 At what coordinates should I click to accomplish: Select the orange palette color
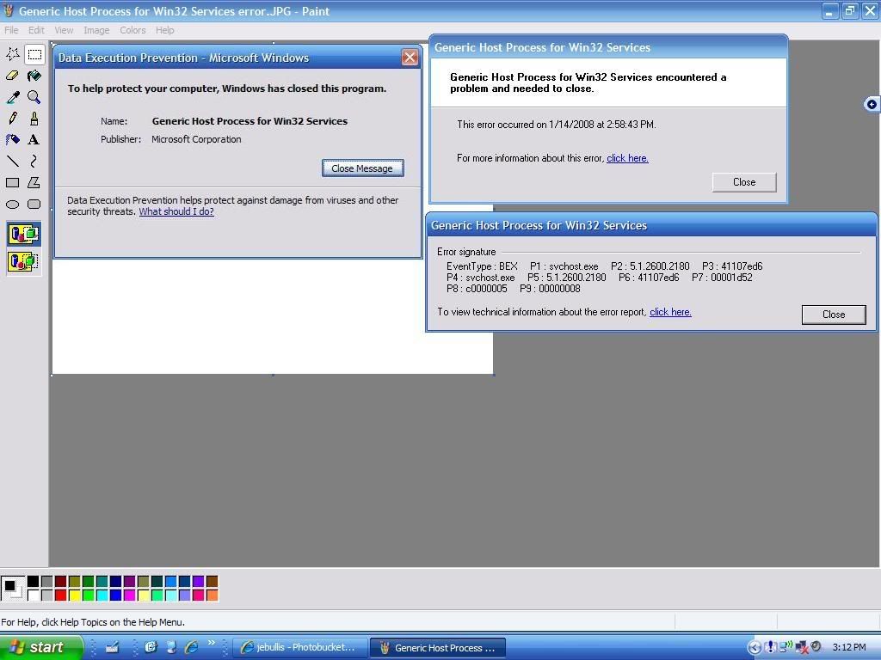[x=213, y=595]
